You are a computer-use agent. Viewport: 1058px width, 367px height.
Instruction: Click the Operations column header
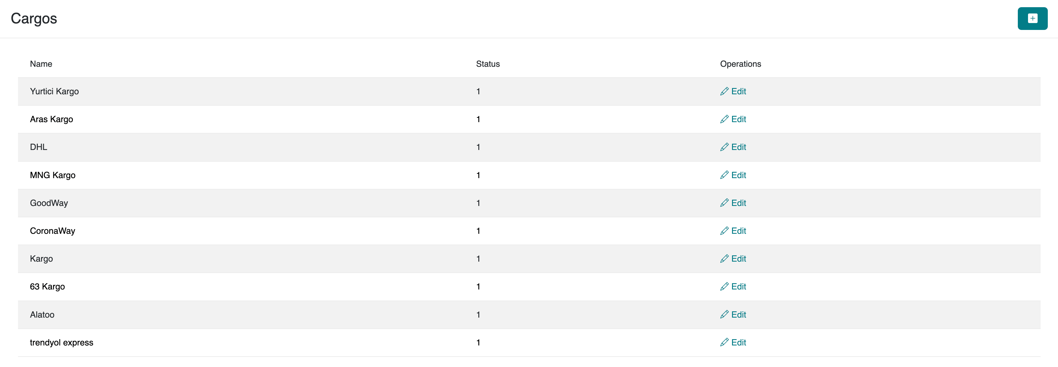click(x=740, y=64)
